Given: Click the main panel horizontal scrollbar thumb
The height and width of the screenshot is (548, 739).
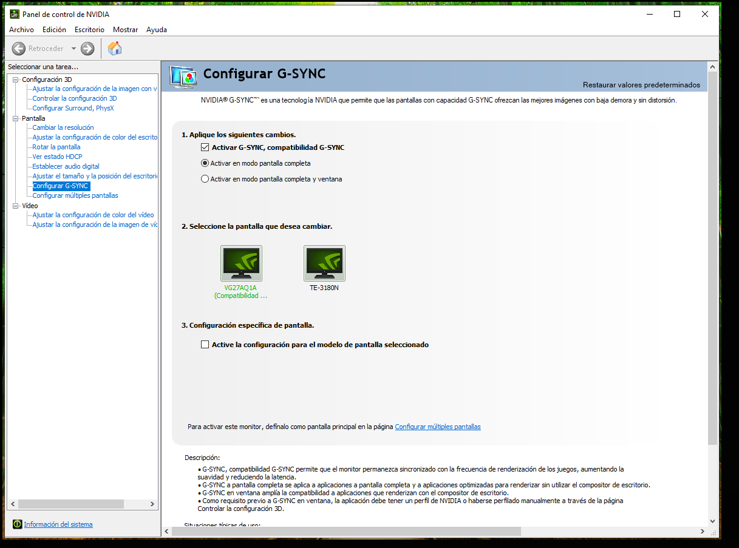Looking at the screenshot, I should click(x=346, y=531).
